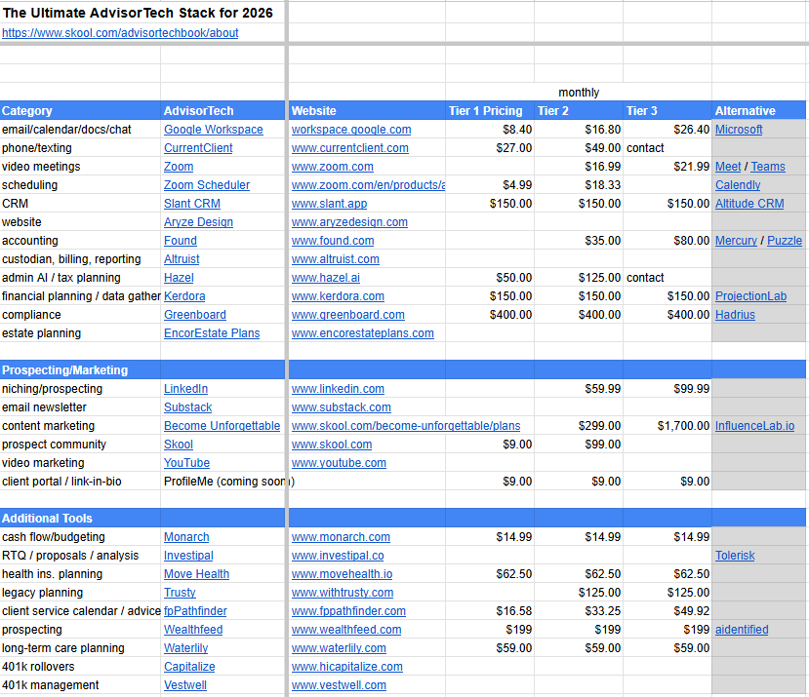Open www.hicapitalize.com link
This screenshot has width=809, height=697.
(x=347, y=667)
